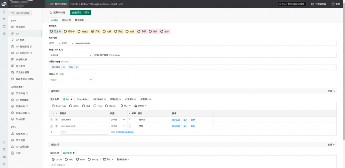
Task: Click the notification bell icon in left rail
Action: tap(4, 12)
